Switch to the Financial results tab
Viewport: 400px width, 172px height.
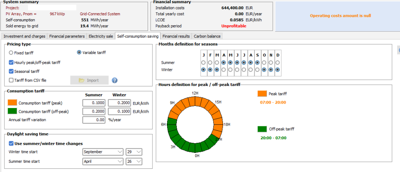pos(176,36)
